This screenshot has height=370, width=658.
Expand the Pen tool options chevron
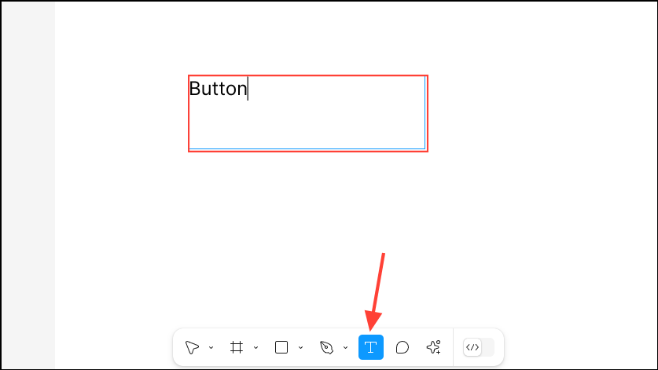point(345,348)
